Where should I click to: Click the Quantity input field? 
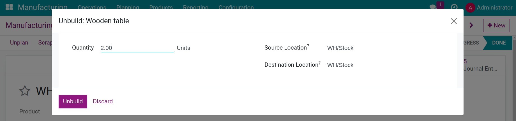click(x=137, y=48)
